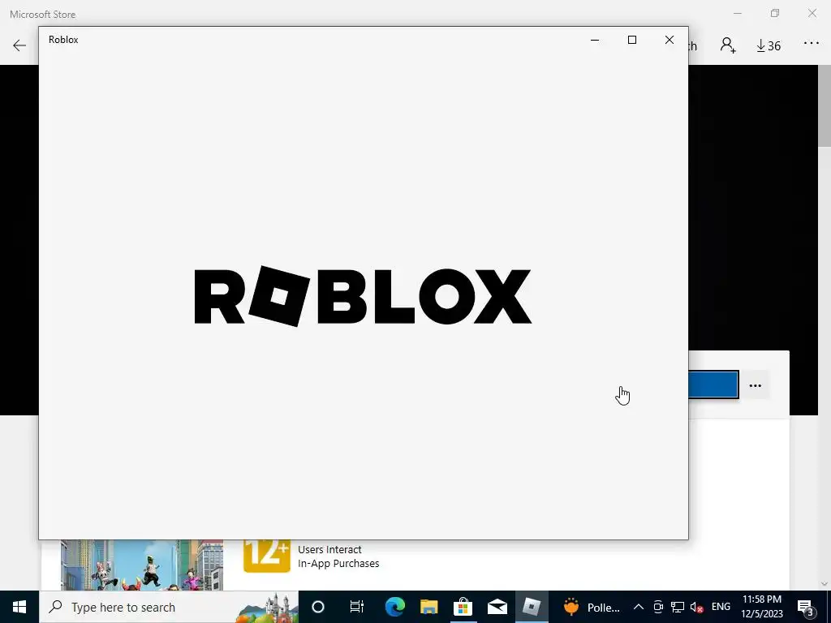Click the 'In-App Purchases' text

pyautogui.click(x=338, y=564)
